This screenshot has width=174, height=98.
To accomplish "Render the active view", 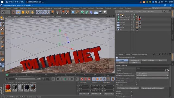I will (x=57, y=12).
